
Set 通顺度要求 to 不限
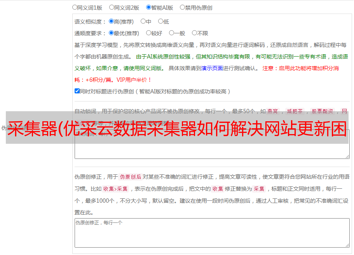coord(194,33)
